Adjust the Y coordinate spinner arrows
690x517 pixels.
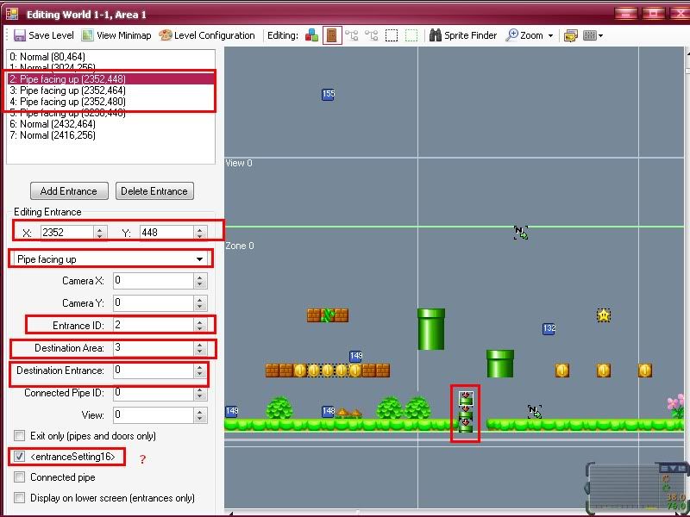(x=200, y=233)
